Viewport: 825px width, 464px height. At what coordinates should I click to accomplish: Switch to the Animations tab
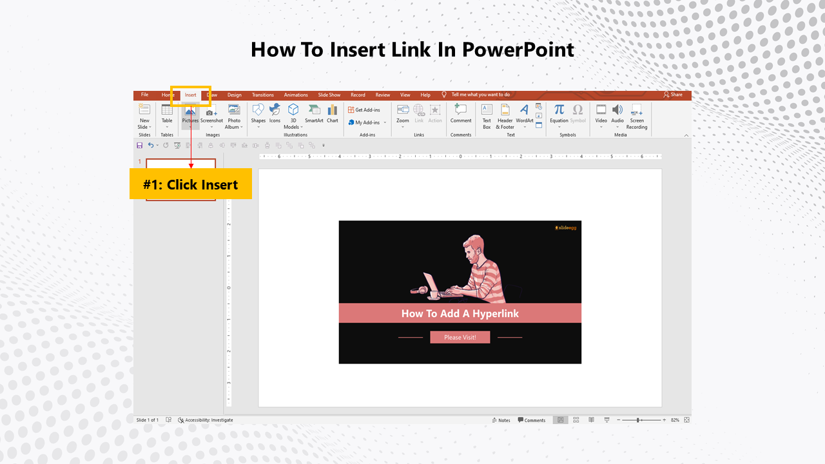coord(296,95)
